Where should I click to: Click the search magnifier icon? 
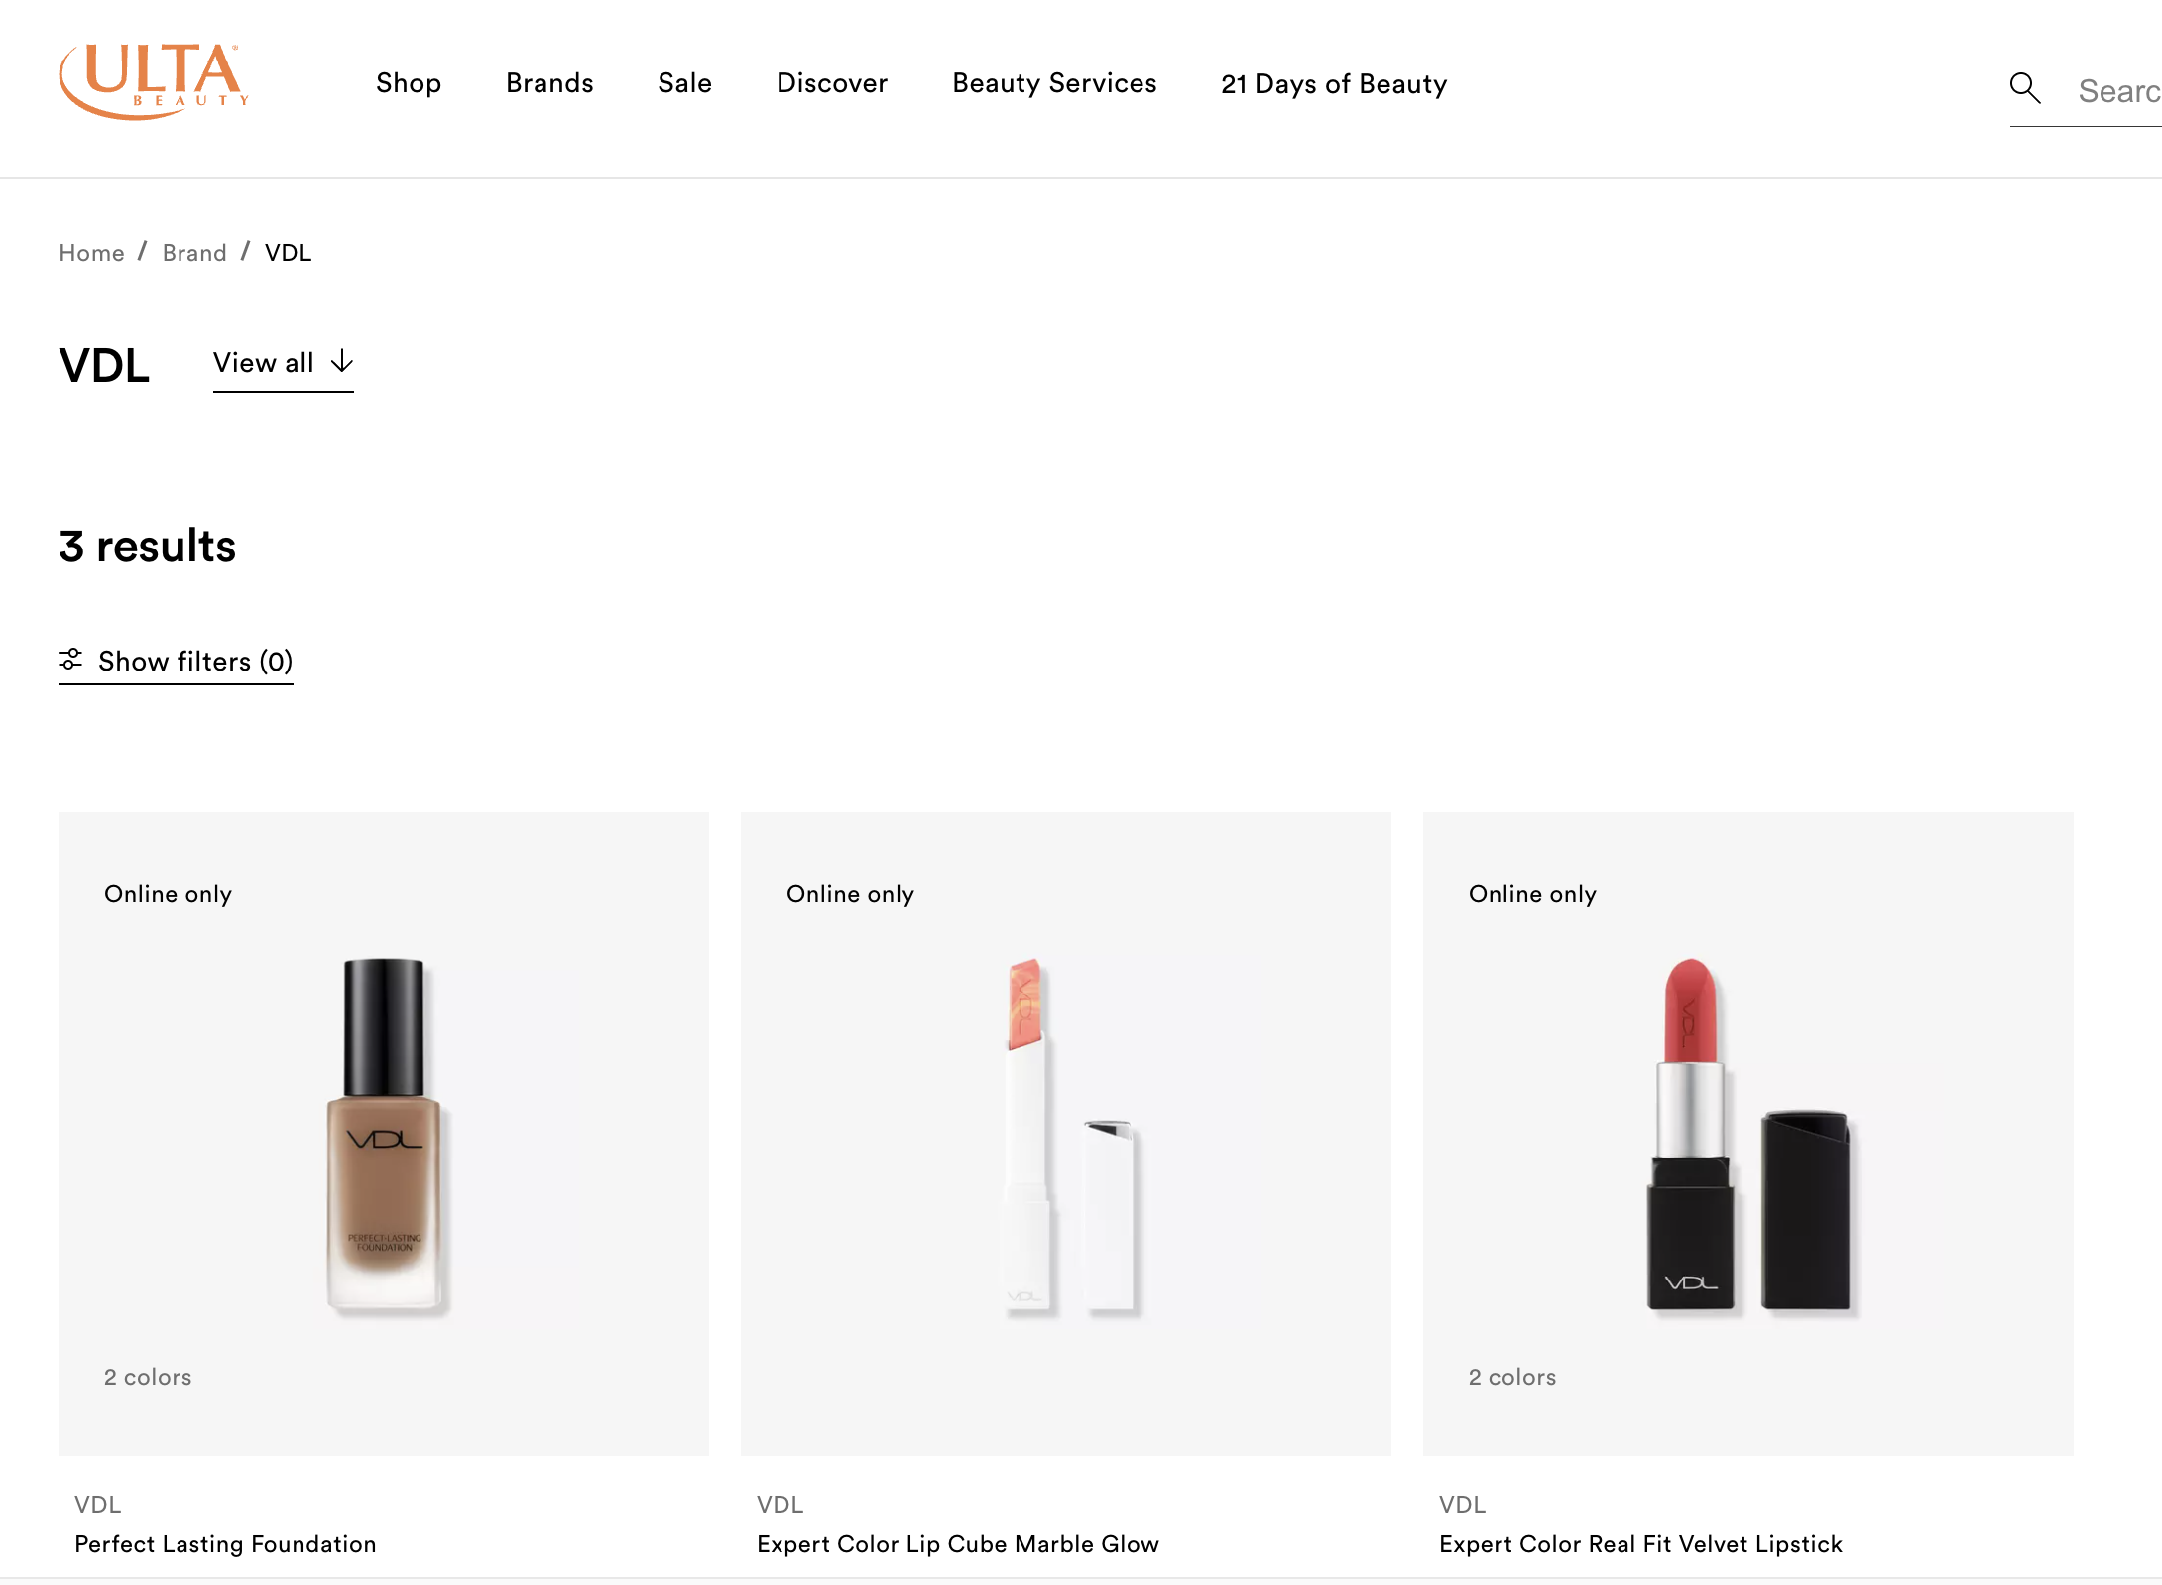point(2024,88)
